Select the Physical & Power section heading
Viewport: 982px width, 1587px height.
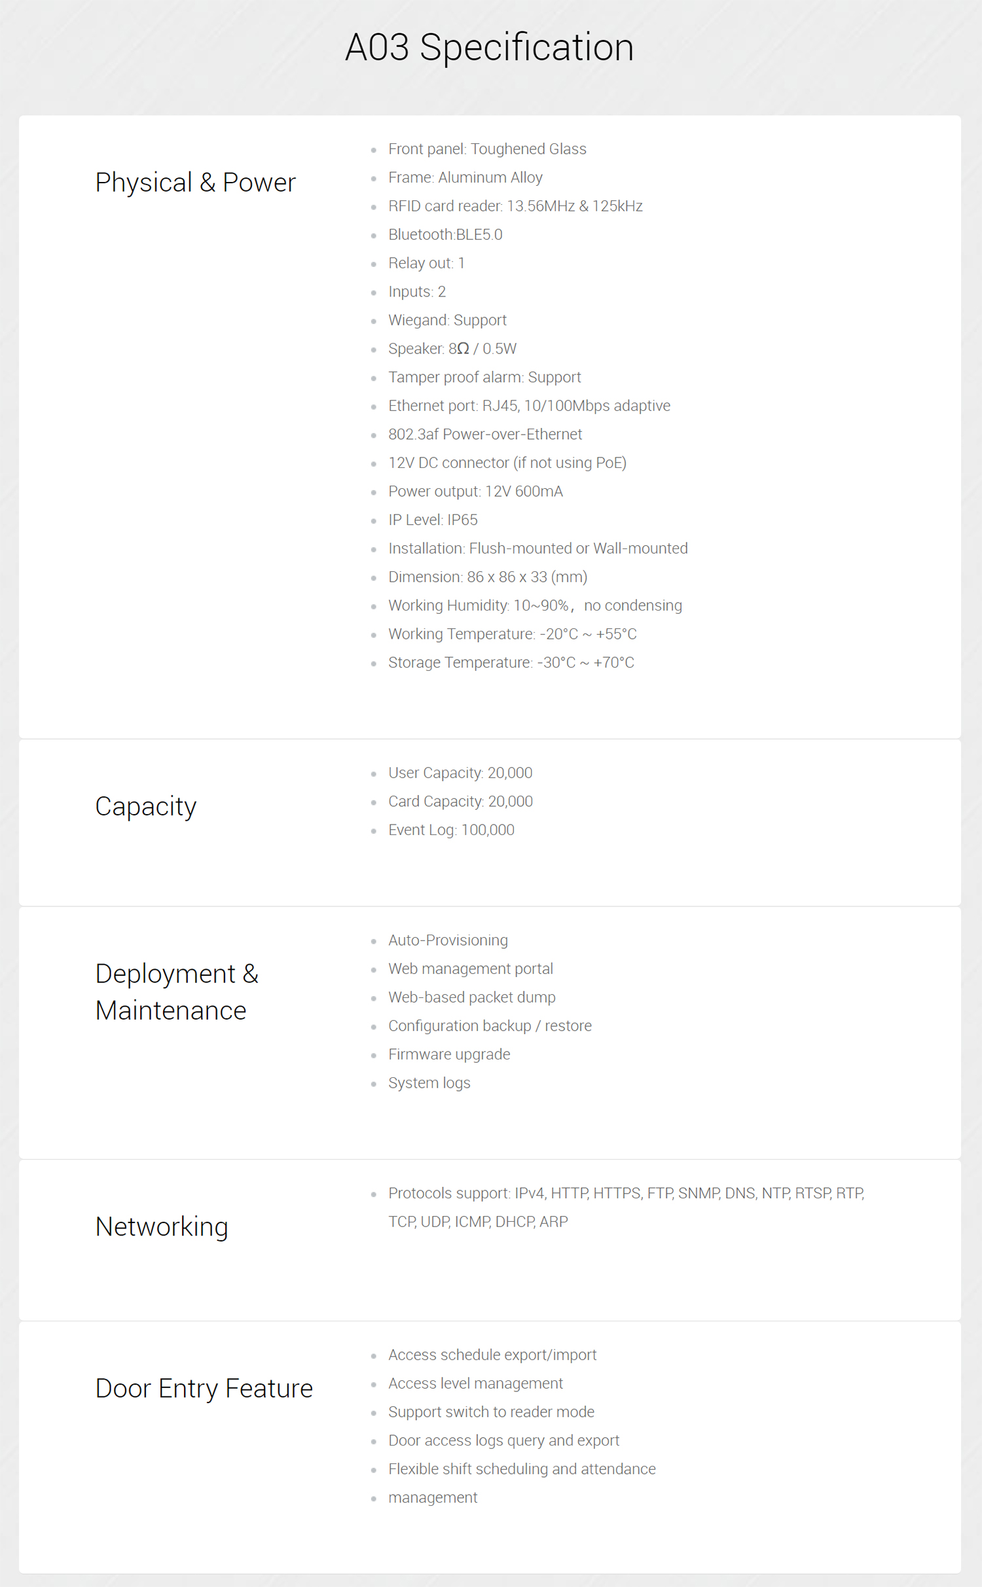point(196,182)
